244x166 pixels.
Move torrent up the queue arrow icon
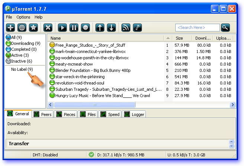click(x=100, y=28)
